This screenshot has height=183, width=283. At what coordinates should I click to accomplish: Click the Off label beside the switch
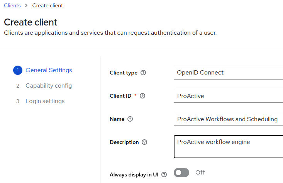tap(200, 172)
